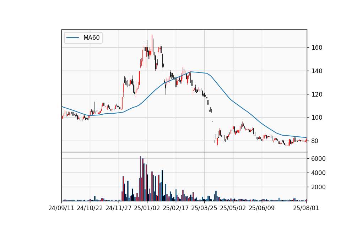The width and height of the screenshot is (341, 245).
Task: Click the 2000 volume axis label
Action: coord(318,187)
